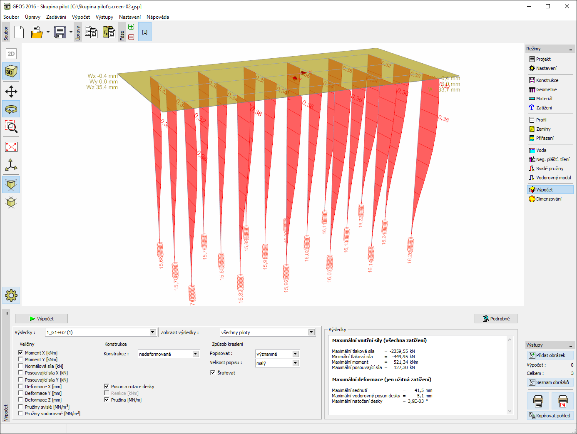Click Přidat obrázek button

(x=550, y=355)
